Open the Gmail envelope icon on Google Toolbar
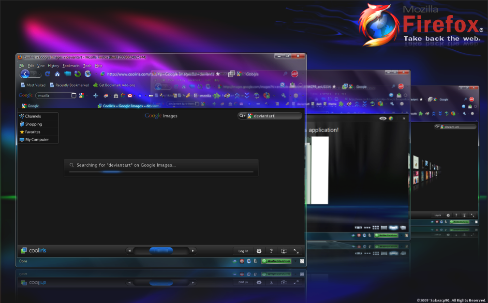 coord(130,96)
